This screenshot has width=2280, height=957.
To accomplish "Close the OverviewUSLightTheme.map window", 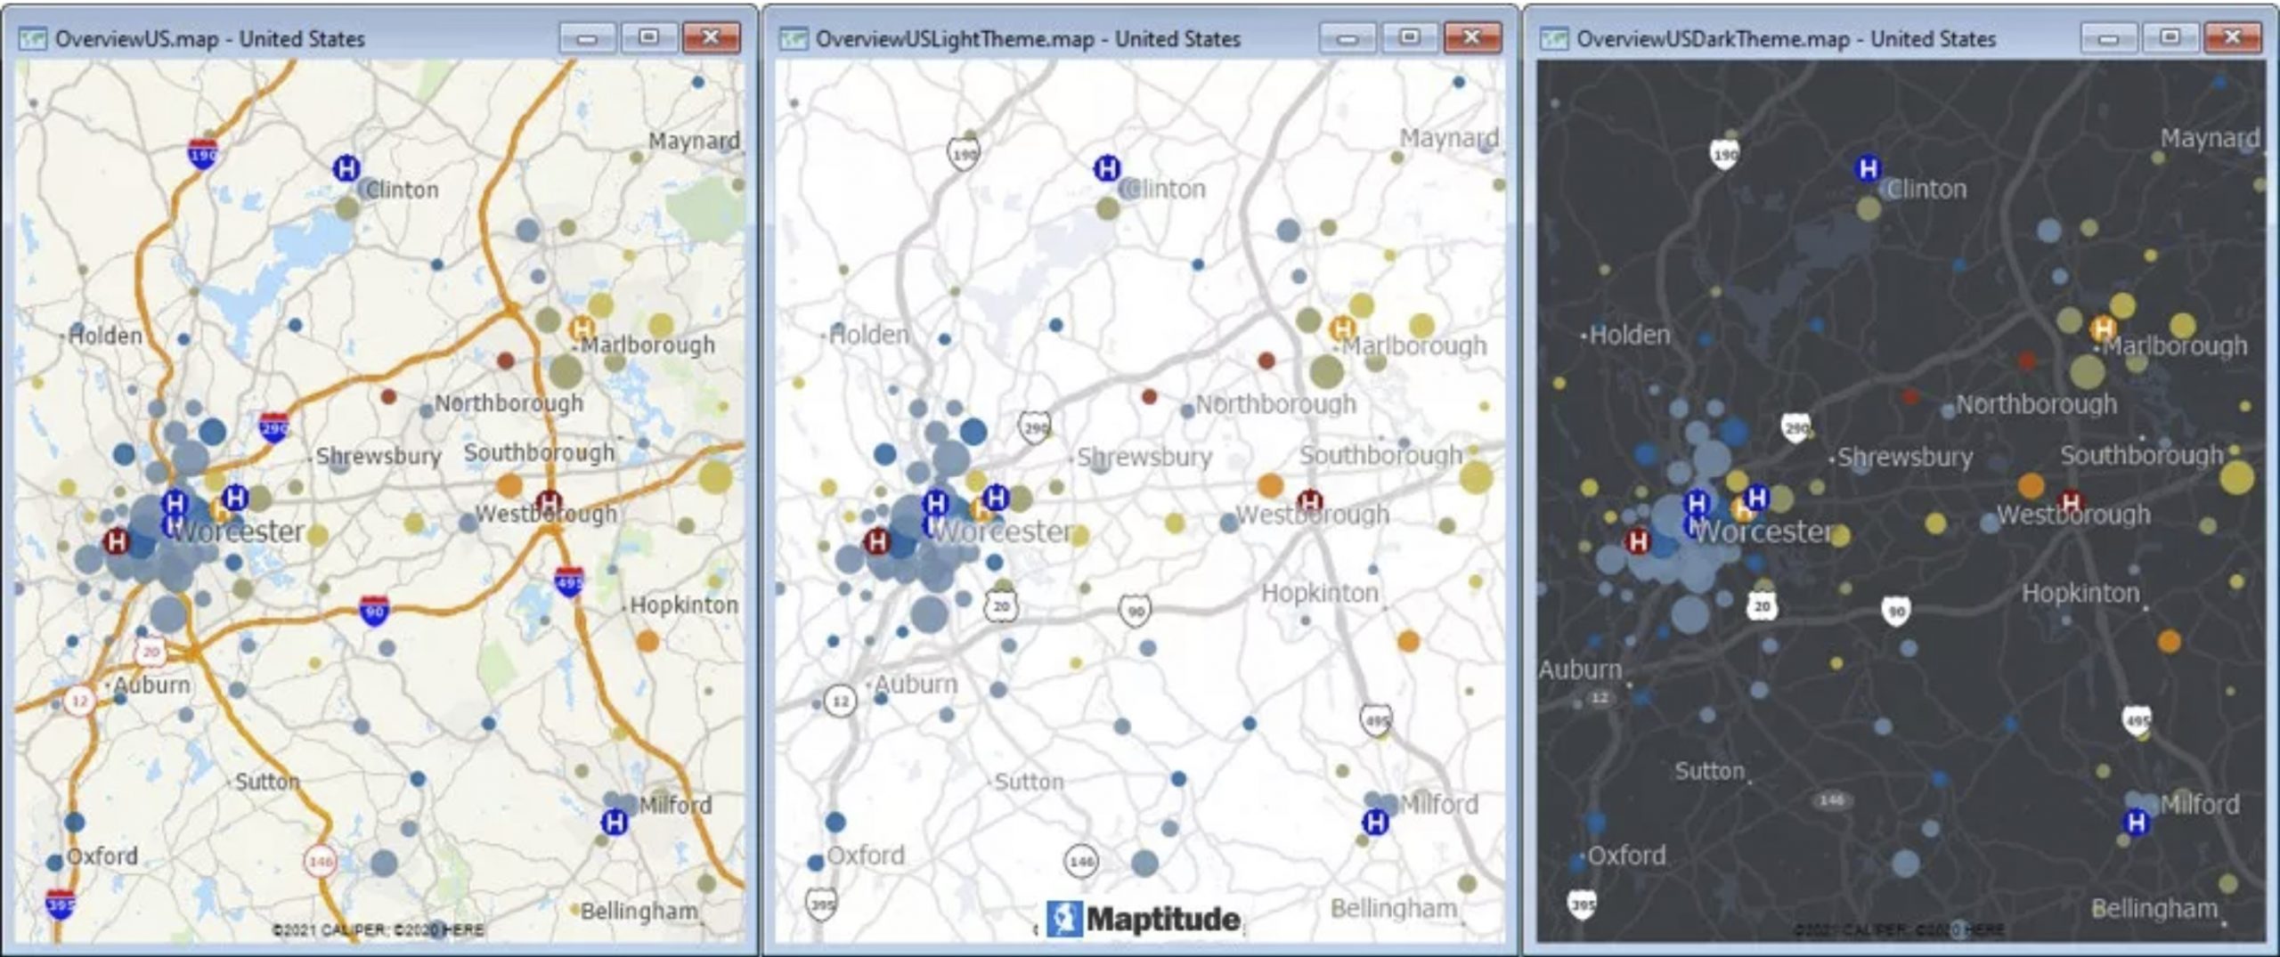I will tap(1471, 37).
